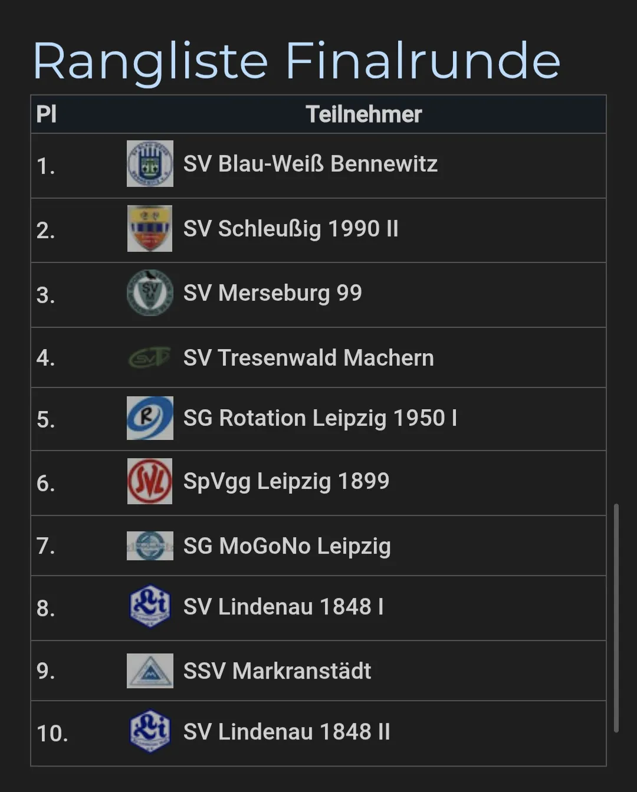Select SV Merseburg 99 team name
This screenshot has width=637, height=792.
click(272, 293)
